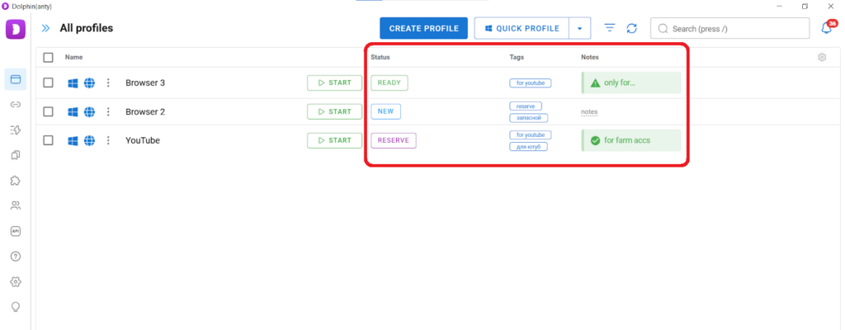Expand the Quick Profile dropdown arrow
The height and width of the screenshot is (330, 845).
point(580,28)
